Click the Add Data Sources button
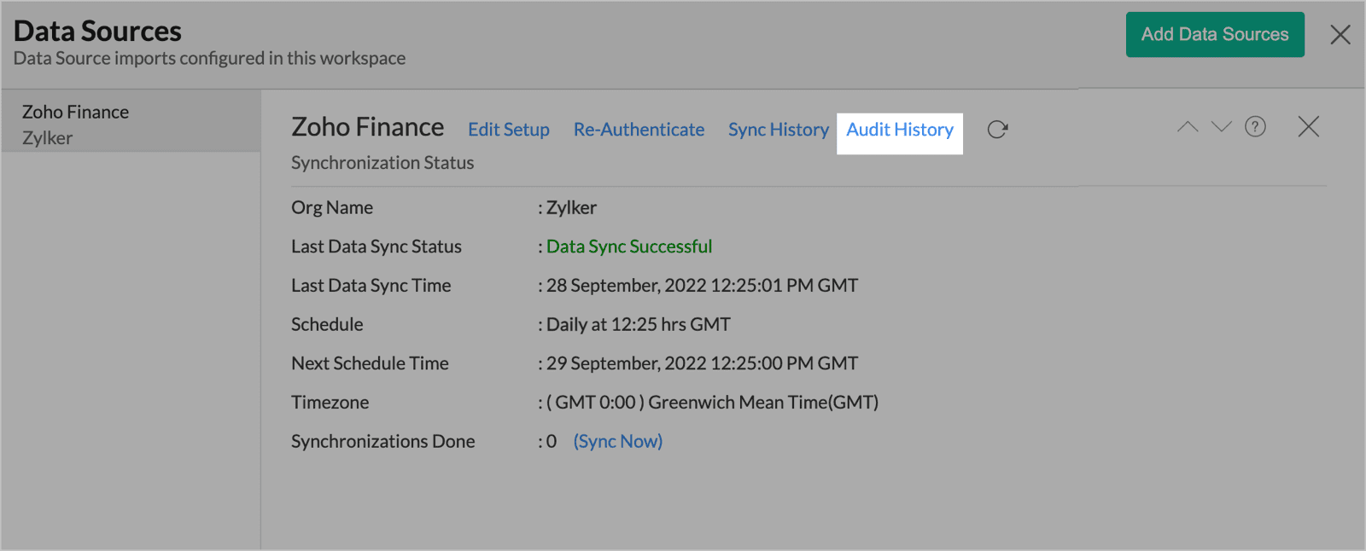The image size is (1366, 551). [x=1214, y=35]
